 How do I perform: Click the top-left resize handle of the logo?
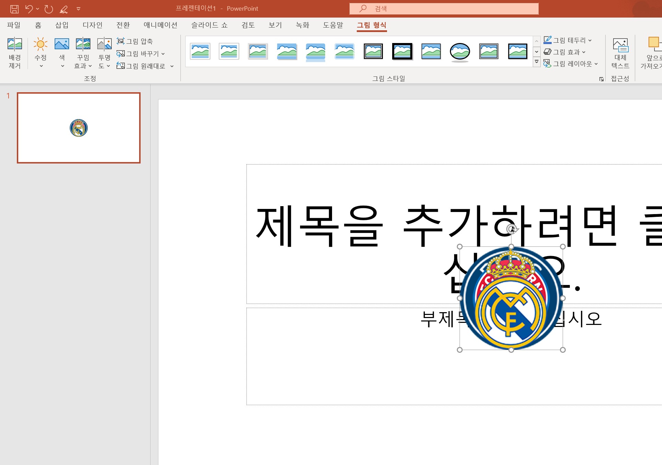tap(460, 246)
